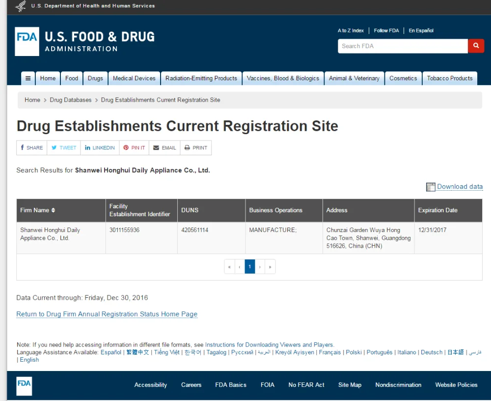Viewport: 491px width, 401px height.
Task: Go to next results page
Action: [260, 266]
